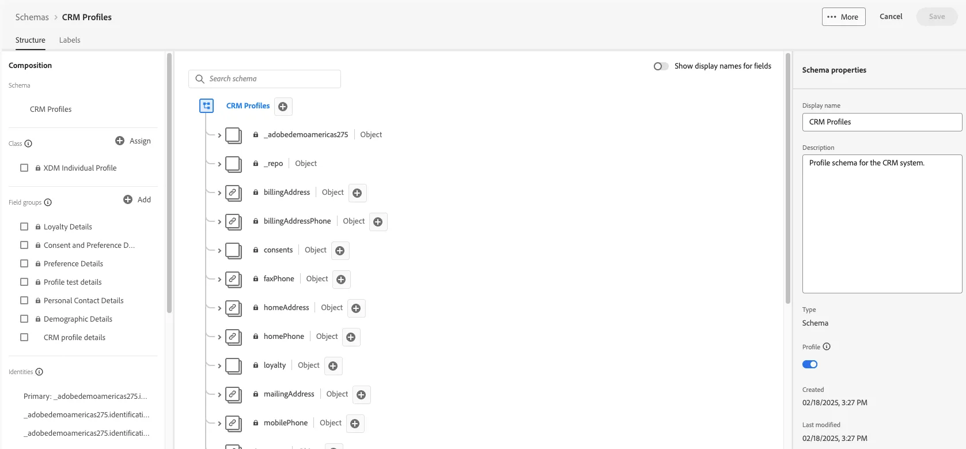Toggle Show display names for fields
The image size is (966, 449).
pyautogui.click(x=661, y=66)
